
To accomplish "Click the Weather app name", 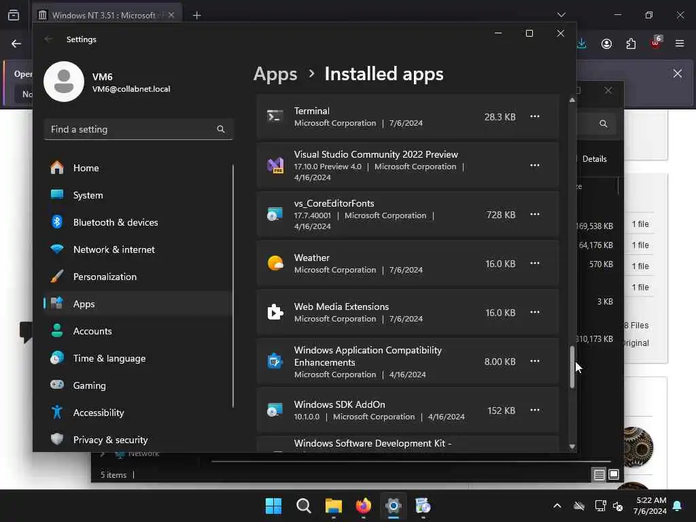I will click(311, 258).
